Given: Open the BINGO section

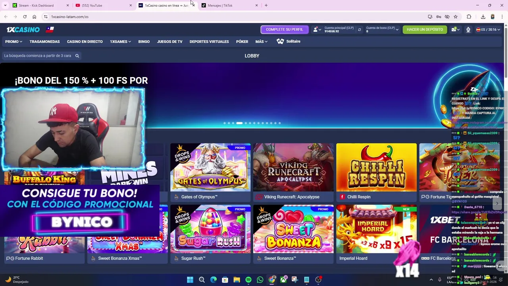Looking at the screenshot, I should (144, 41).
